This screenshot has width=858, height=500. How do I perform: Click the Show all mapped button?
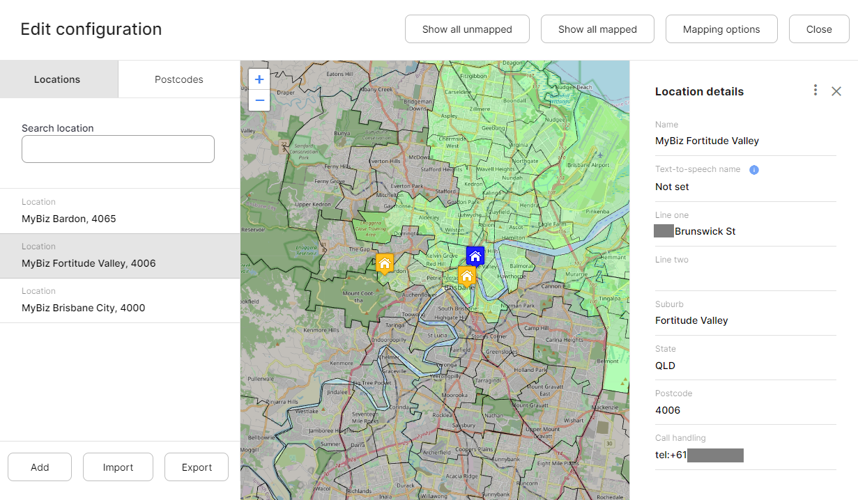[x=597, y=29]
